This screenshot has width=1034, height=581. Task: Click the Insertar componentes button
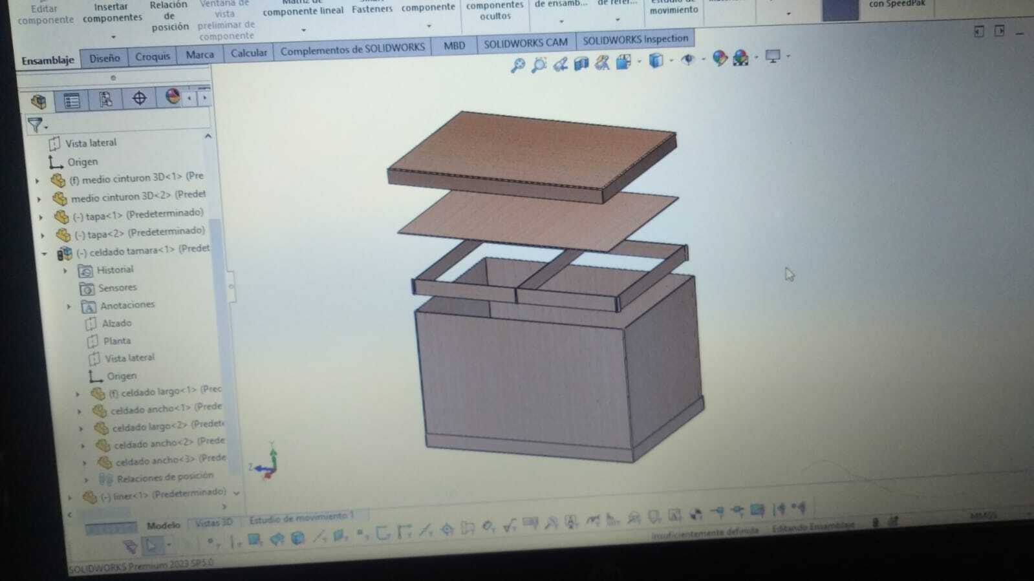[x=111, y=13]
